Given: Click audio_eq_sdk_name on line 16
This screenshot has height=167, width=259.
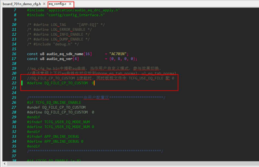Looking at the screenshot, I should click(65, 54).
